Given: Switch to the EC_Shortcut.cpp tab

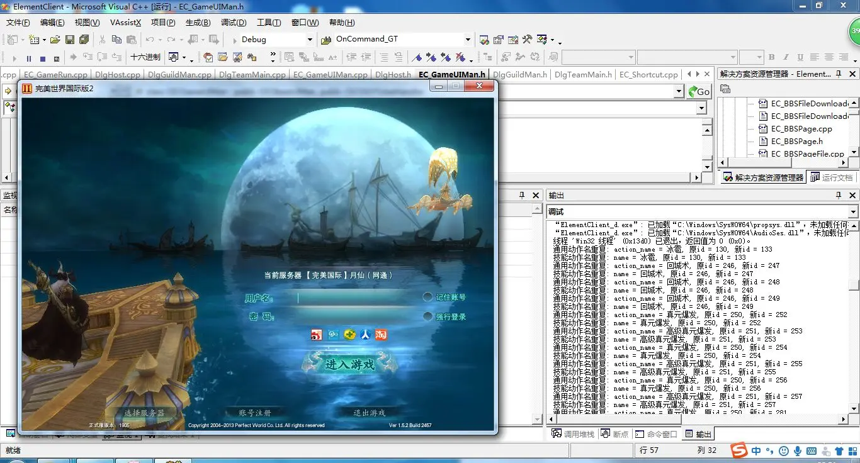Looking at the screenshot, I should (648, 74).
